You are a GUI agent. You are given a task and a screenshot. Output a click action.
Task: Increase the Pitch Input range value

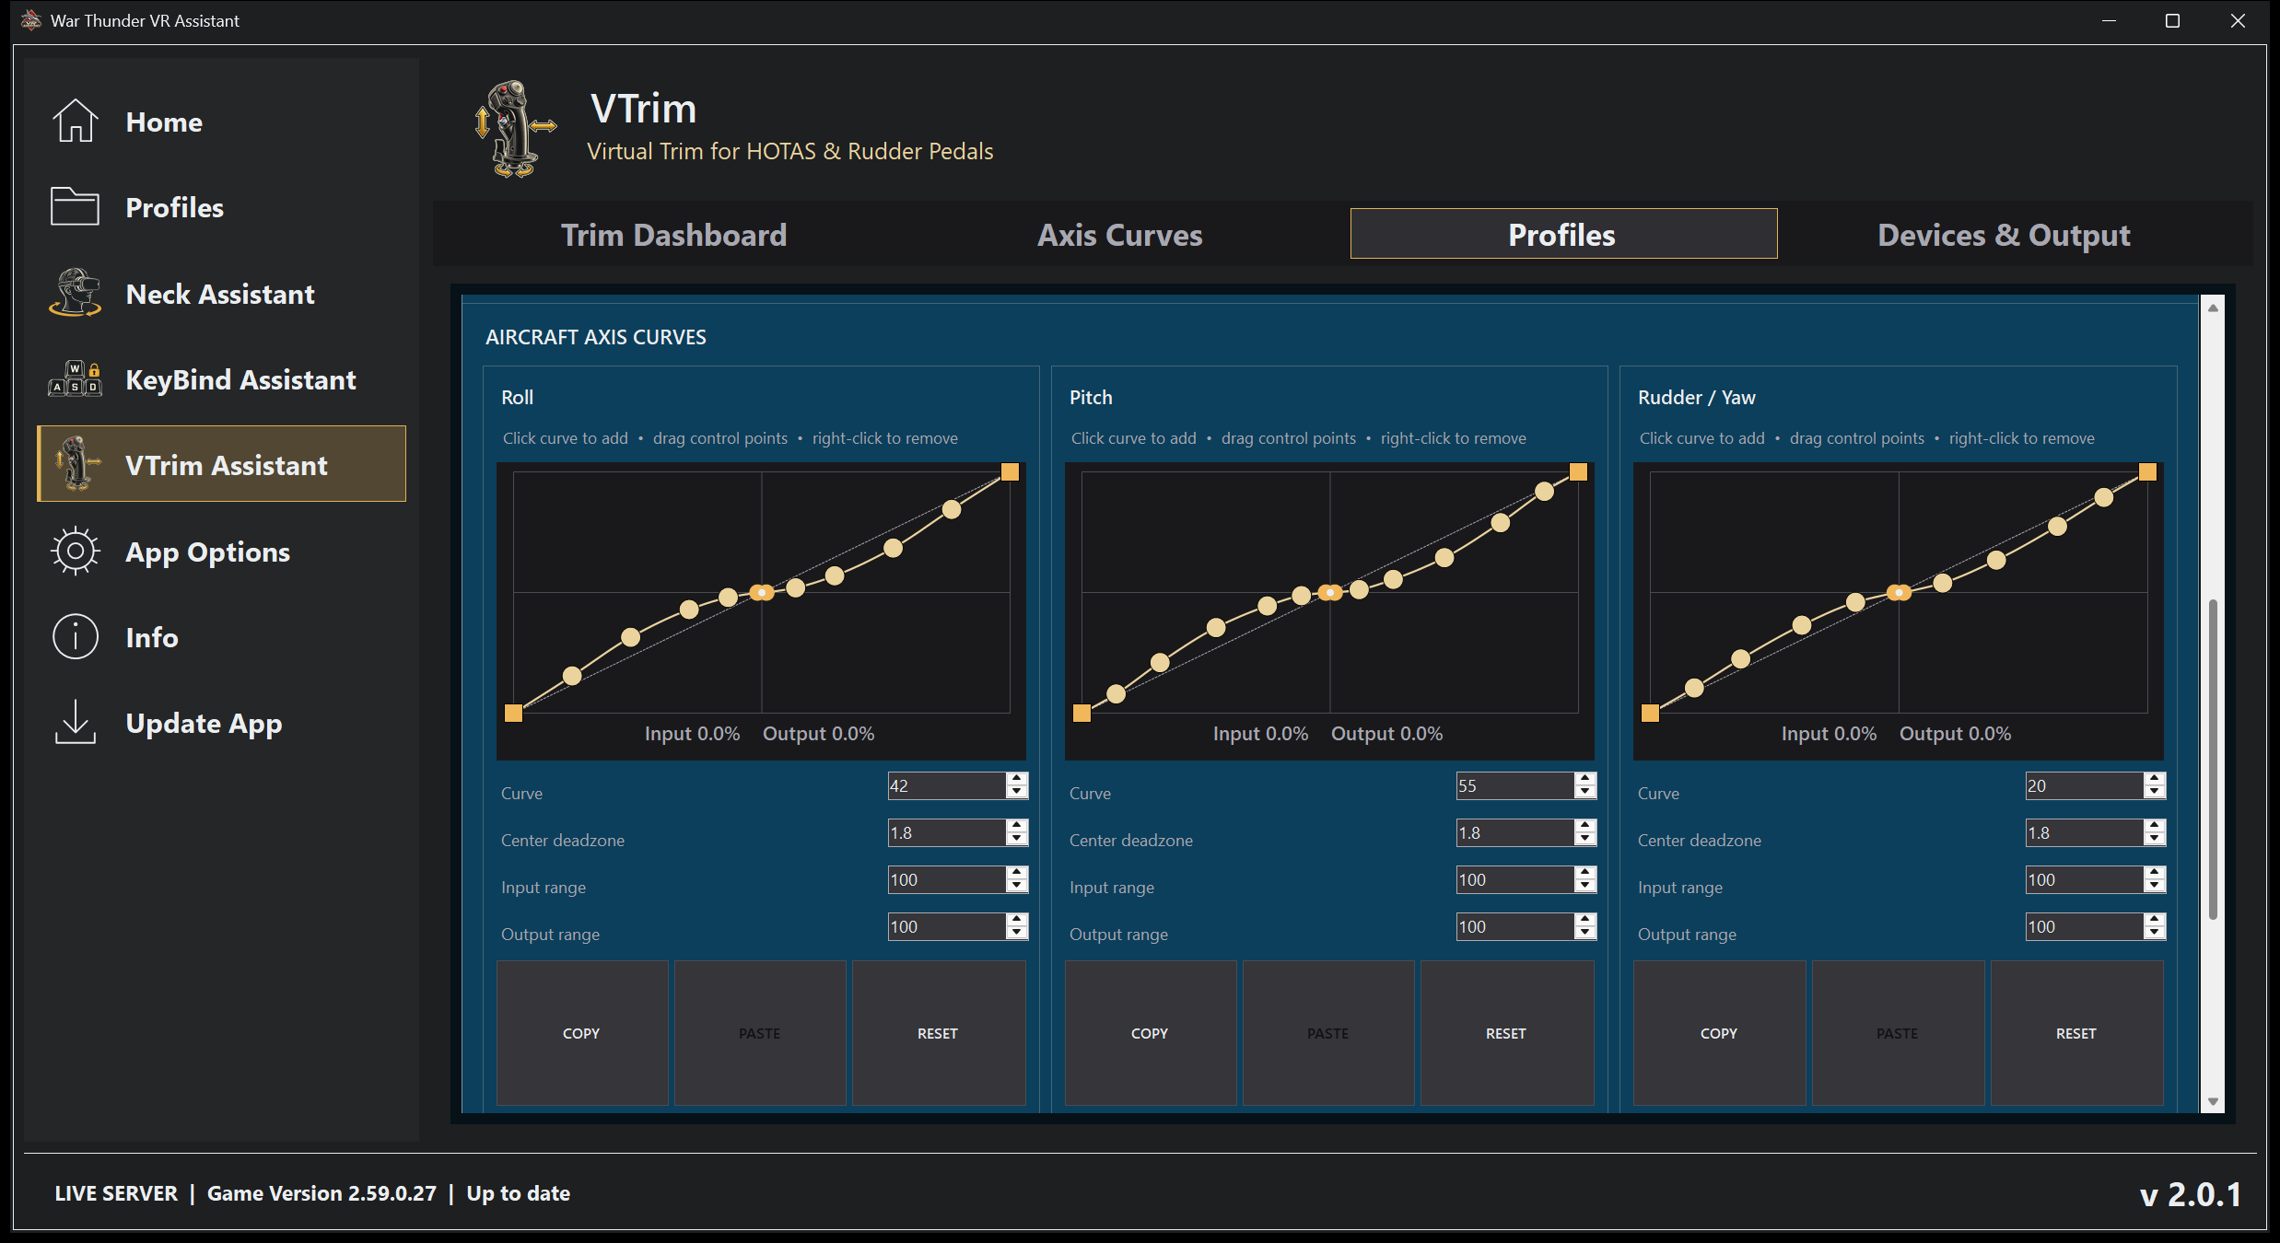[1585, 873]
